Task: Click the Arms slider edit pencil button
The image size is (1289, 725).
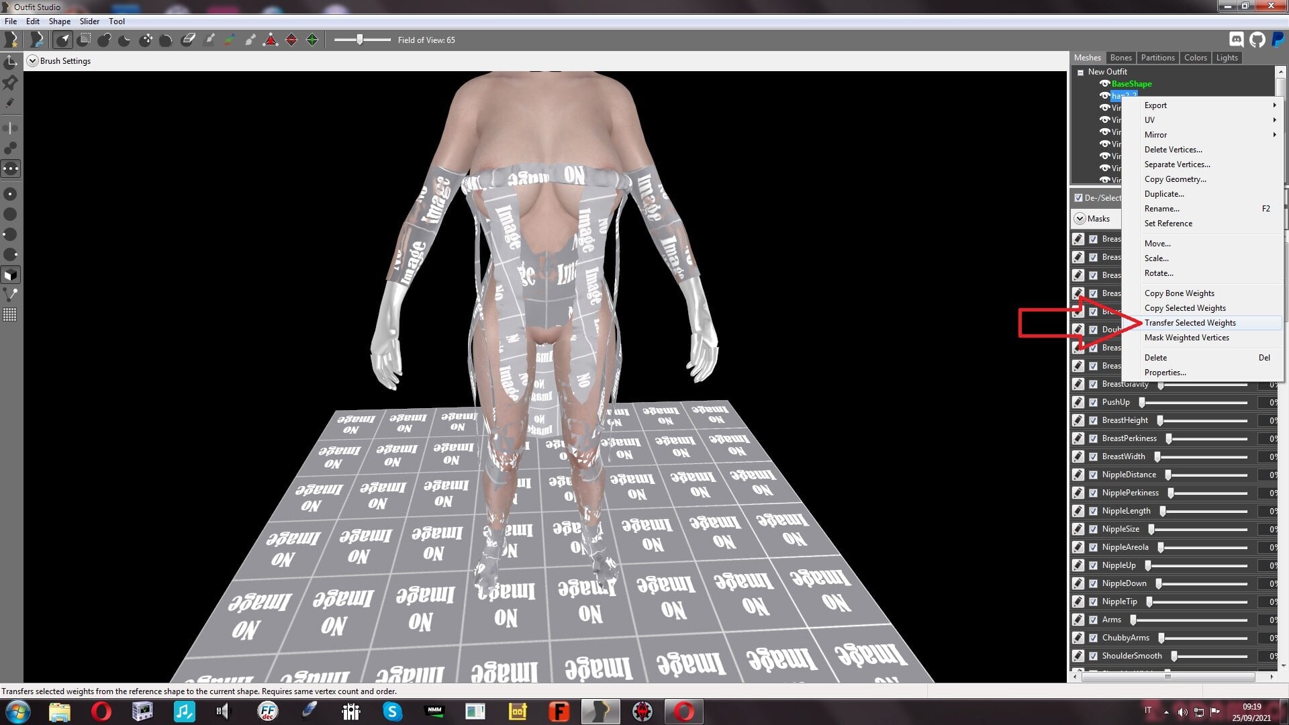Action: click(x=1078, y=620)
